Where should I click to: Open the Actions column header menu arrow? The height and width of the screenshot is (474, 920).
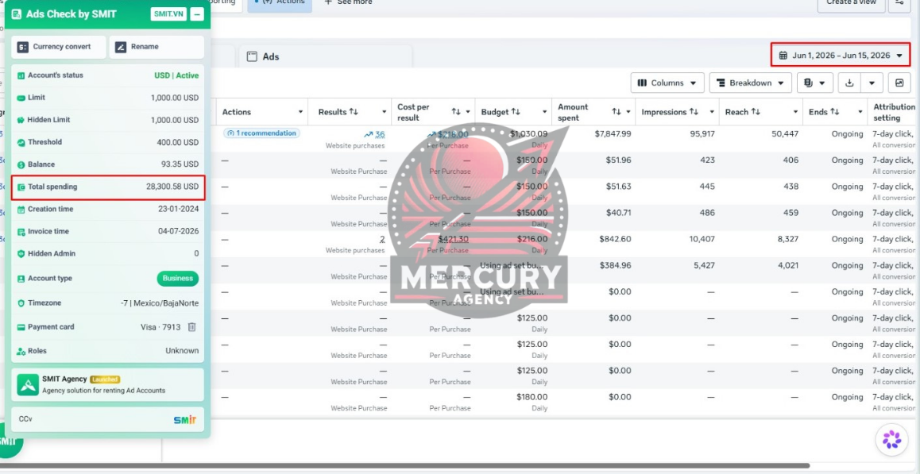point(301,112)
